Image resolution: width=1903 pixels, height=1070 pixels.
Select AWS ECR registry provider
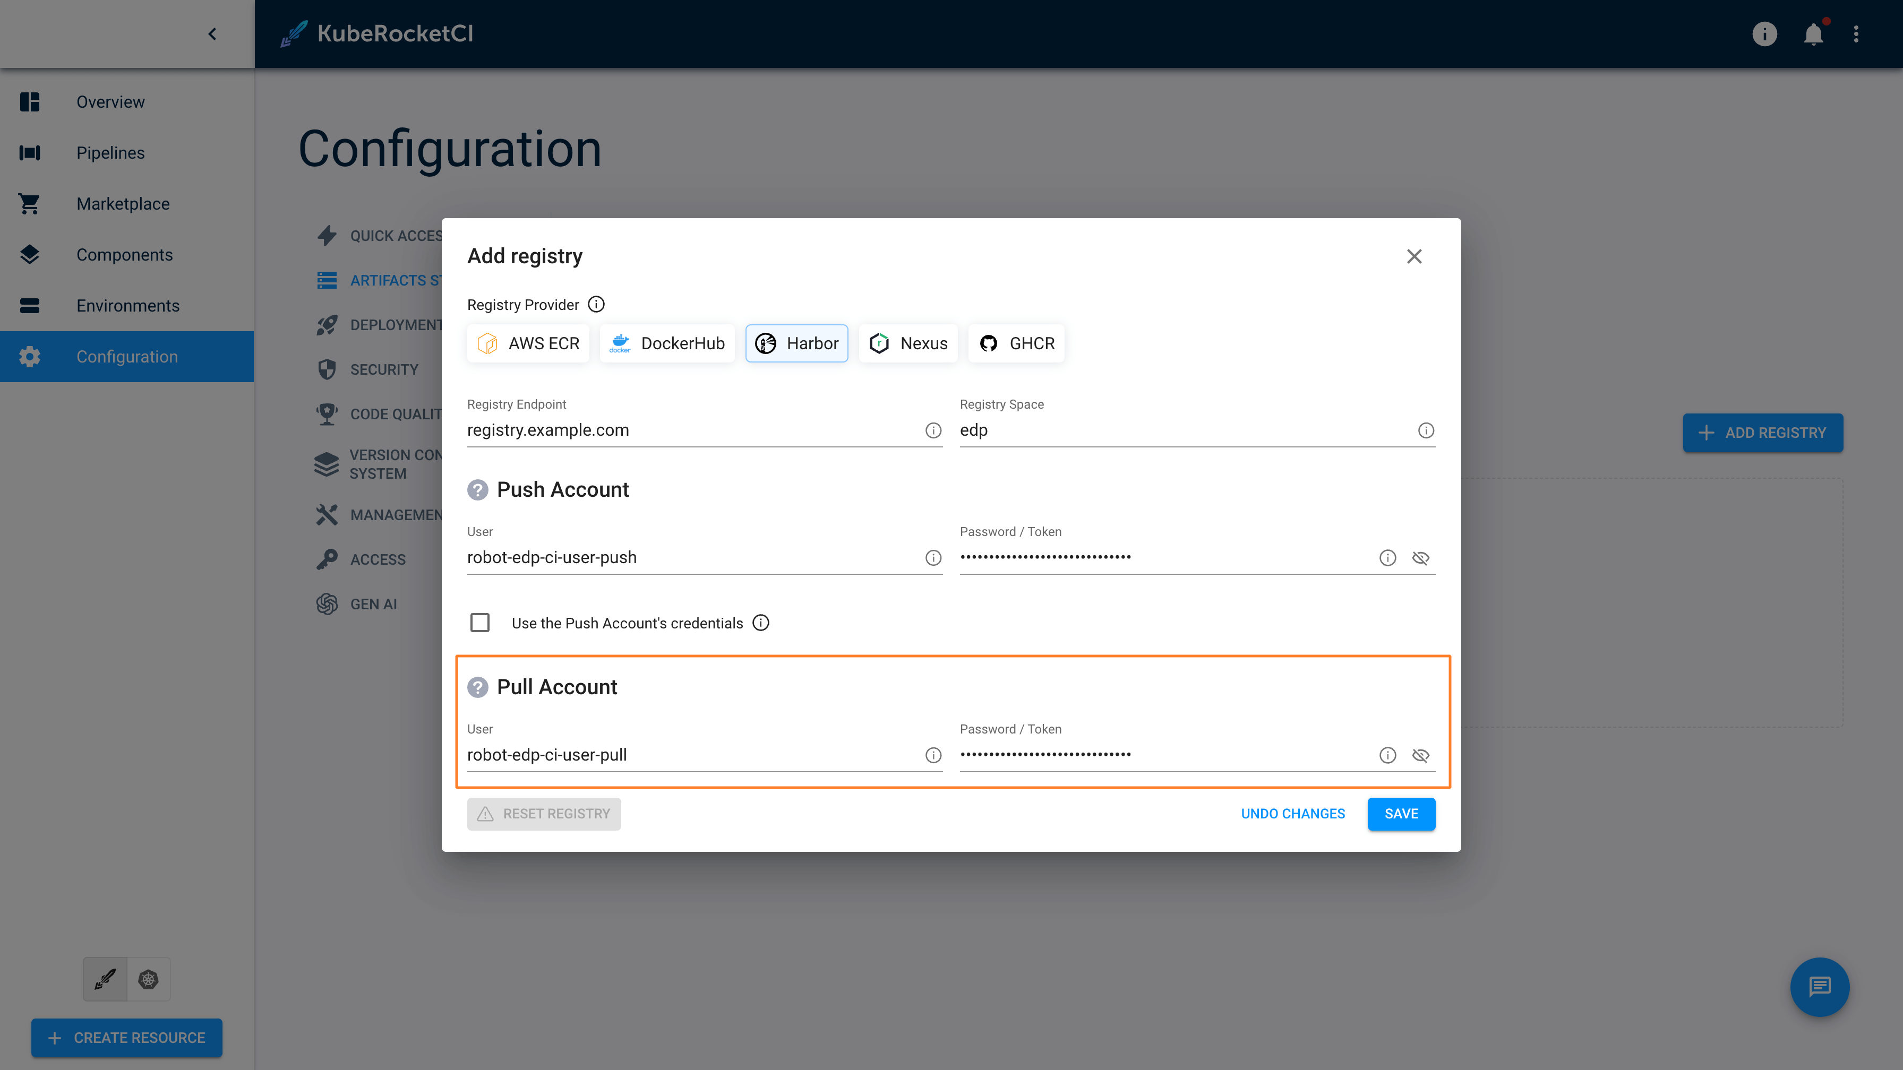tap(529, 343)
